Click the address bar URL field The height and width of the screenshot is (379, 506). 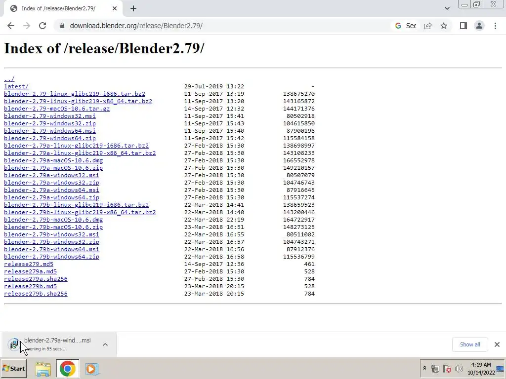(223, 26)
